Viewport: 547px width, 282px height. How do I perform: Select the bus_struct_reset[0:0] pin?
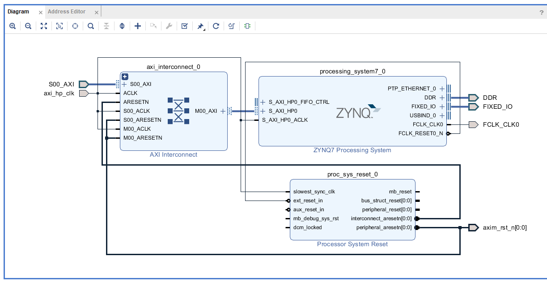pos(386,201)
